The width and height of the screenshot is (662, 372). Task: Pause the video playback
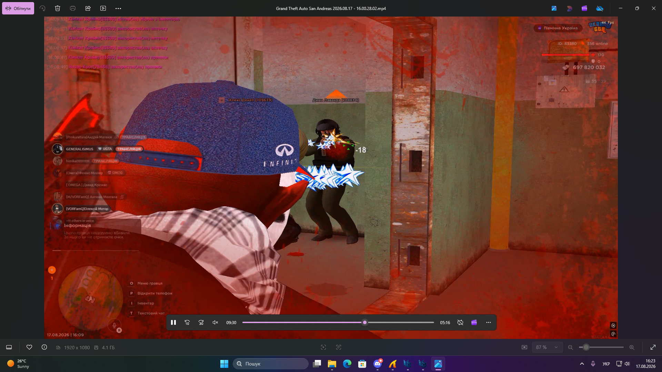[173, 322]
